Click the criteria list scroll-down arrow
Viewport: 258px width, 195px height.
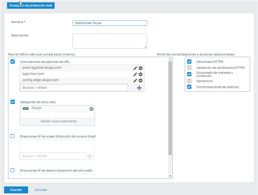point(170,176)
